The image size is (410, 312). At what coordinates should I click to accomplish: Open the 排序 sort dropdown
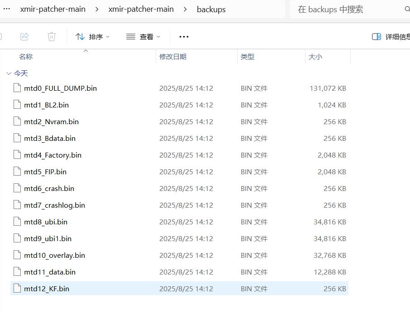(92, 37)
